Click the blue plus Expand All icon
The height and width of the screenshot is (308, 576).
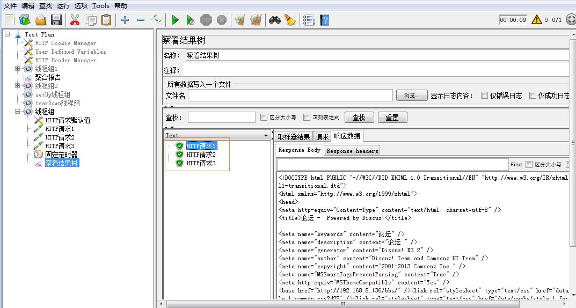click(125, 20)
